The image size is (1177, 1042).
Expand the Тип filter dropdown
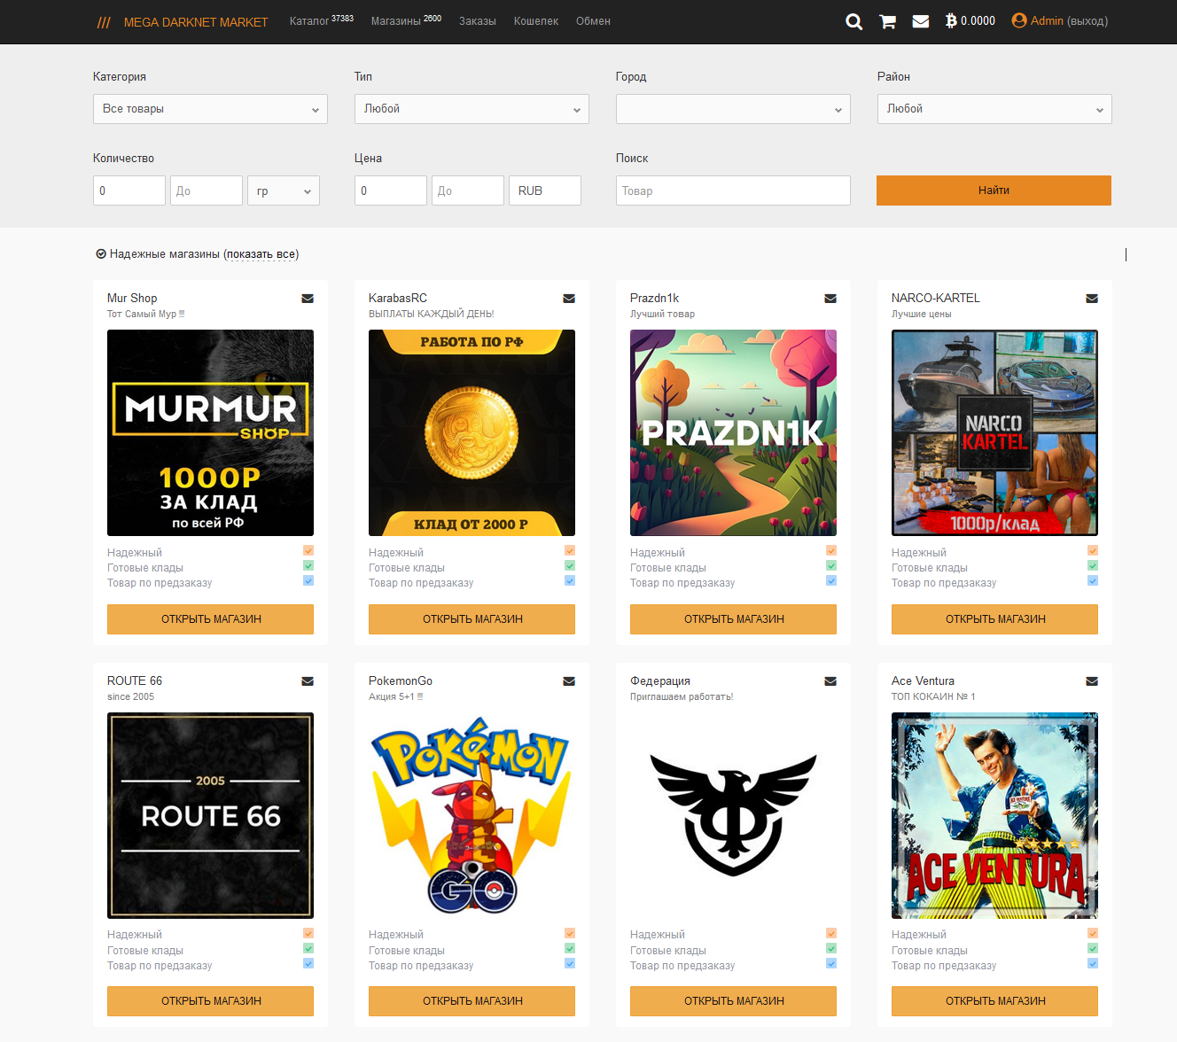coord(472,108)
